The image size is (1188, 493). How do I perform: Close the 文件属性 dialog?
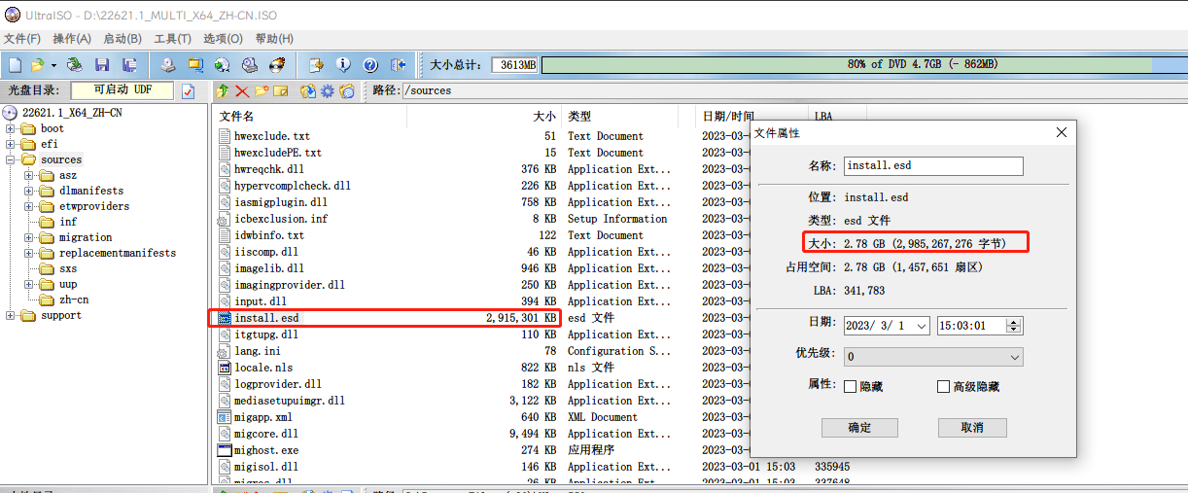1061,131
